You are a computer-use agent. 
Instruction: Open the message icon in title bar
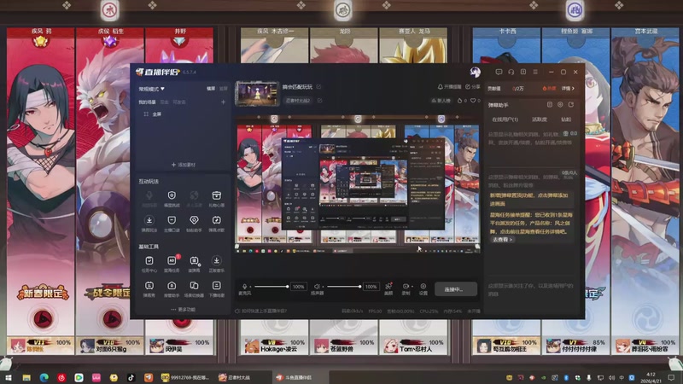point(499,72)
